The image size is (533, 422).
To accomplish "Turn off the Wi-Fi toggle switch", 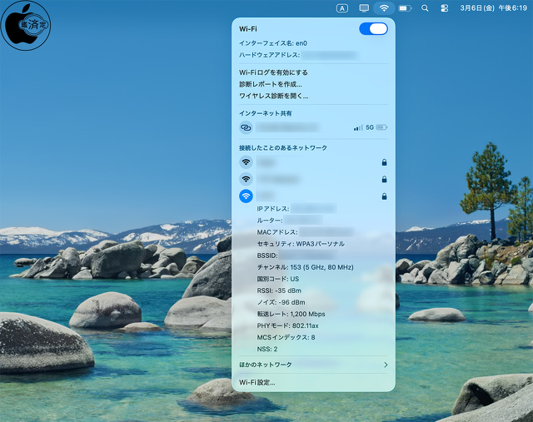I will [x=372, y=29].
